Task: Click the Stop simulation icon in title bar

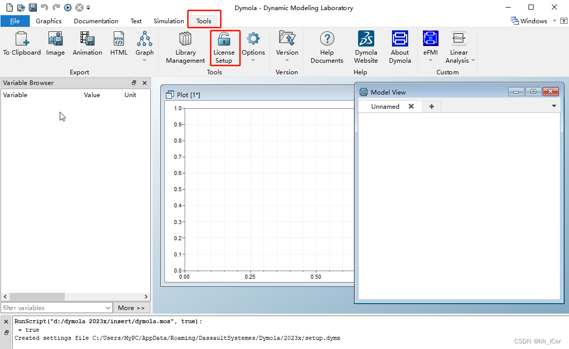Action: point(79,7)
